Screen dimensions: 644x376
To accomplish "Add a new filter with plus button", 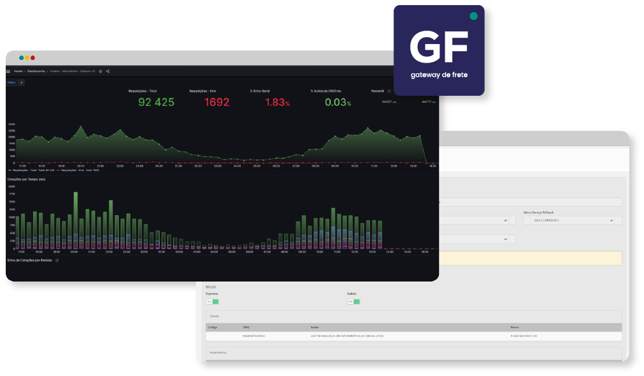I will point(21,82).
